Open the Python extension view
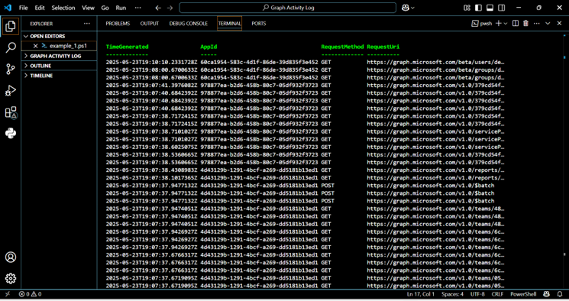Screen dimensions: 569x301 tap(11, 133)
